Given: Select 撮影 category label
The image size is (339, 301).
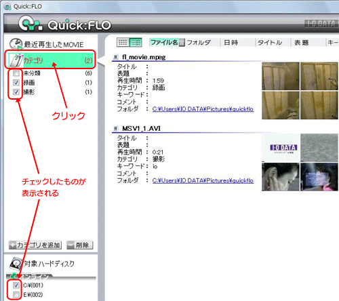Looking at the screenshot, I should pos(29,92).
